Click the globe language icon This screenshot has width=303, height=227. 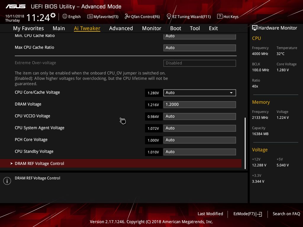click(65, 17)
